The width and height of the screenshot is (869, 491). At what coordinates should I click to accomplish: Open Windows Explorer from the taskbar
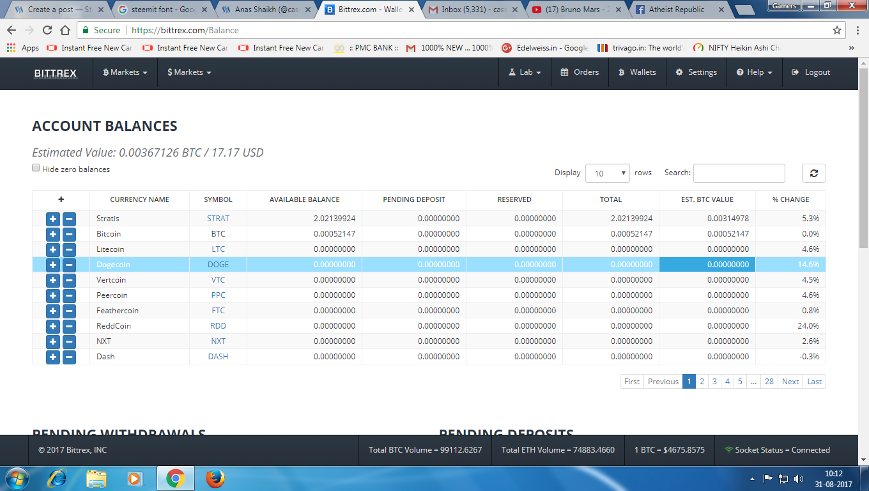click(x=96, y=478)
